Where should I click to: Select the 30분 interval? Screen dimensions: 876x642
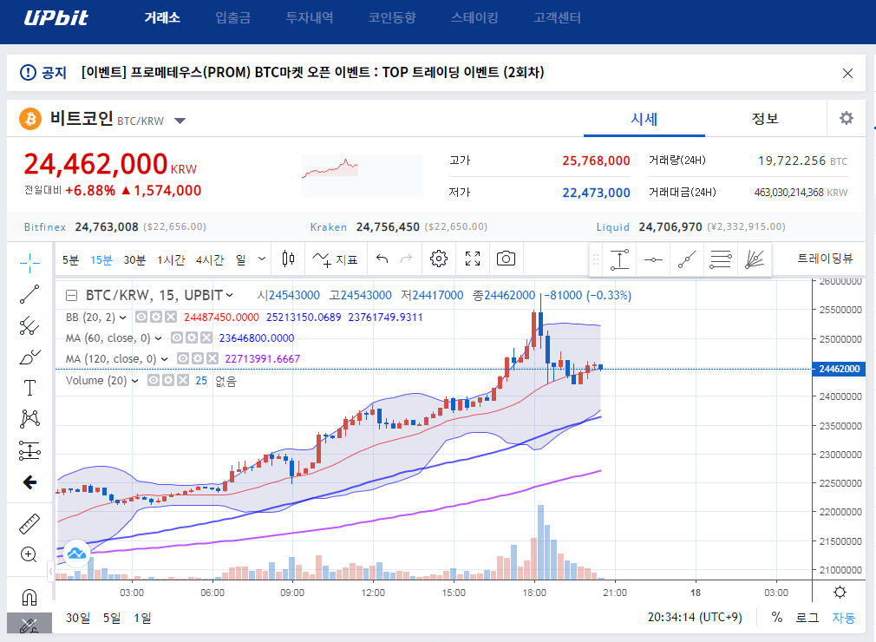(x=134, y=259)
